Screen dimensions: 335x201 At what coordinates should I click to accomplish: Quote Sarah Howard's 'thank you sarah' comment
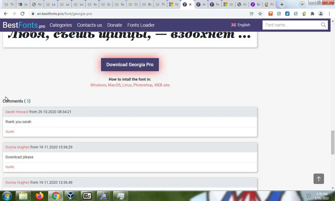(x=10, y=132)
